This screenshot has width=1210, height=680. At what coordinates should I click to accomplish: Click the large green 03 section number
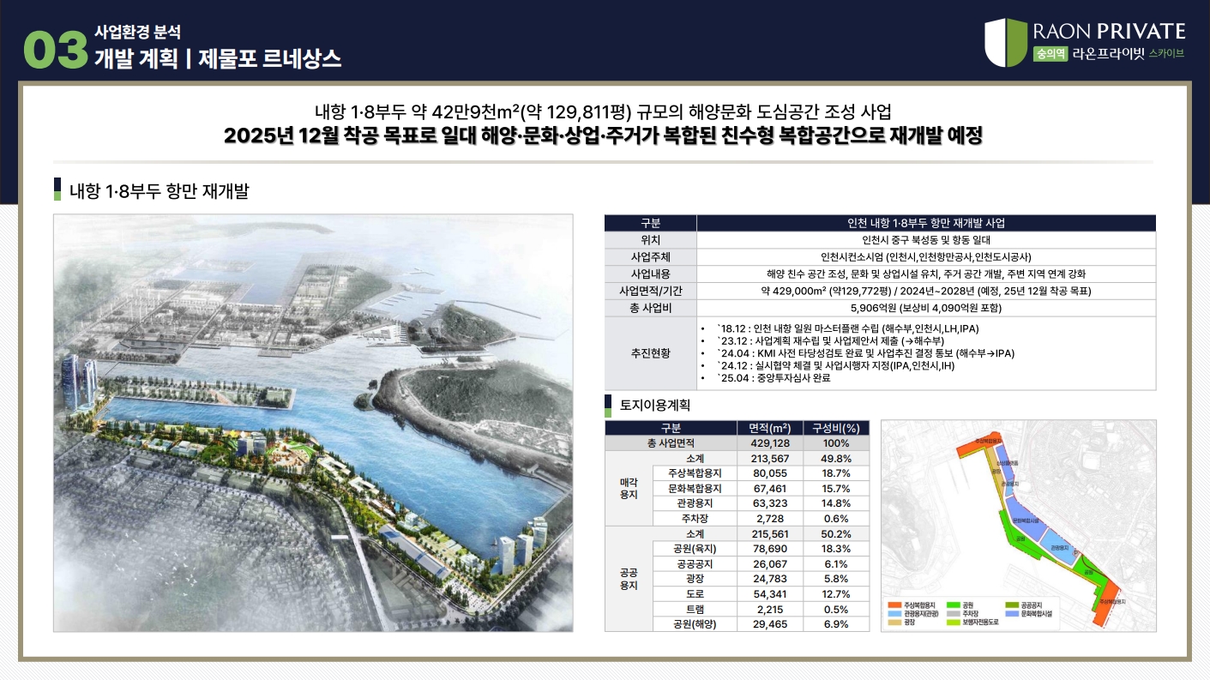(55, 51)
